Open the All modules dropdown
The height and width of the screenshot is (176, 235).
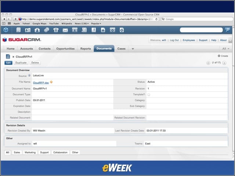click(226, 49)
